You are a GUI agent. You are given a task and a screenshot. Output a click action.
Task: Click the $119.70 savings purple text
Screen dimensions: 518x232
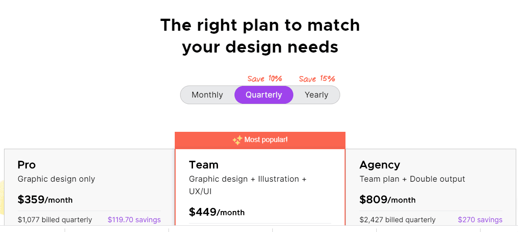[134, 220]
